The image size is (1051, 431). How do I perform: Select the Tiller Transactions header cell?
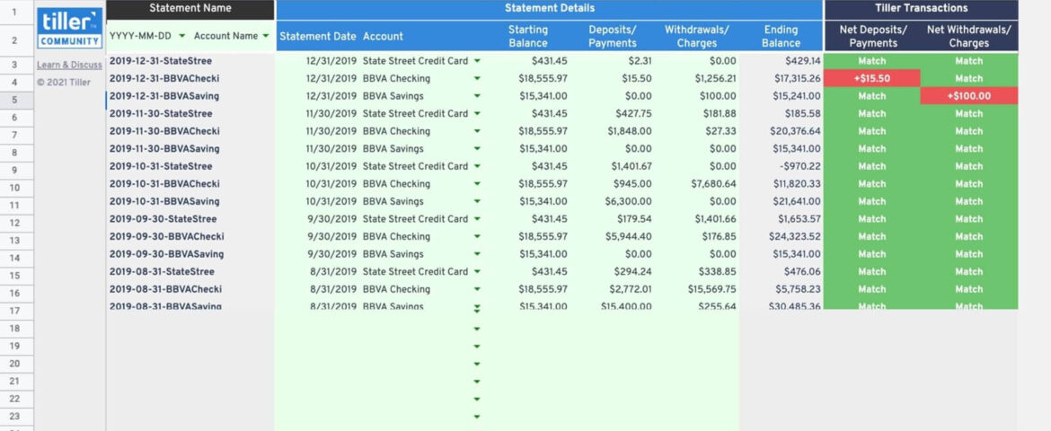pos(921,9)
